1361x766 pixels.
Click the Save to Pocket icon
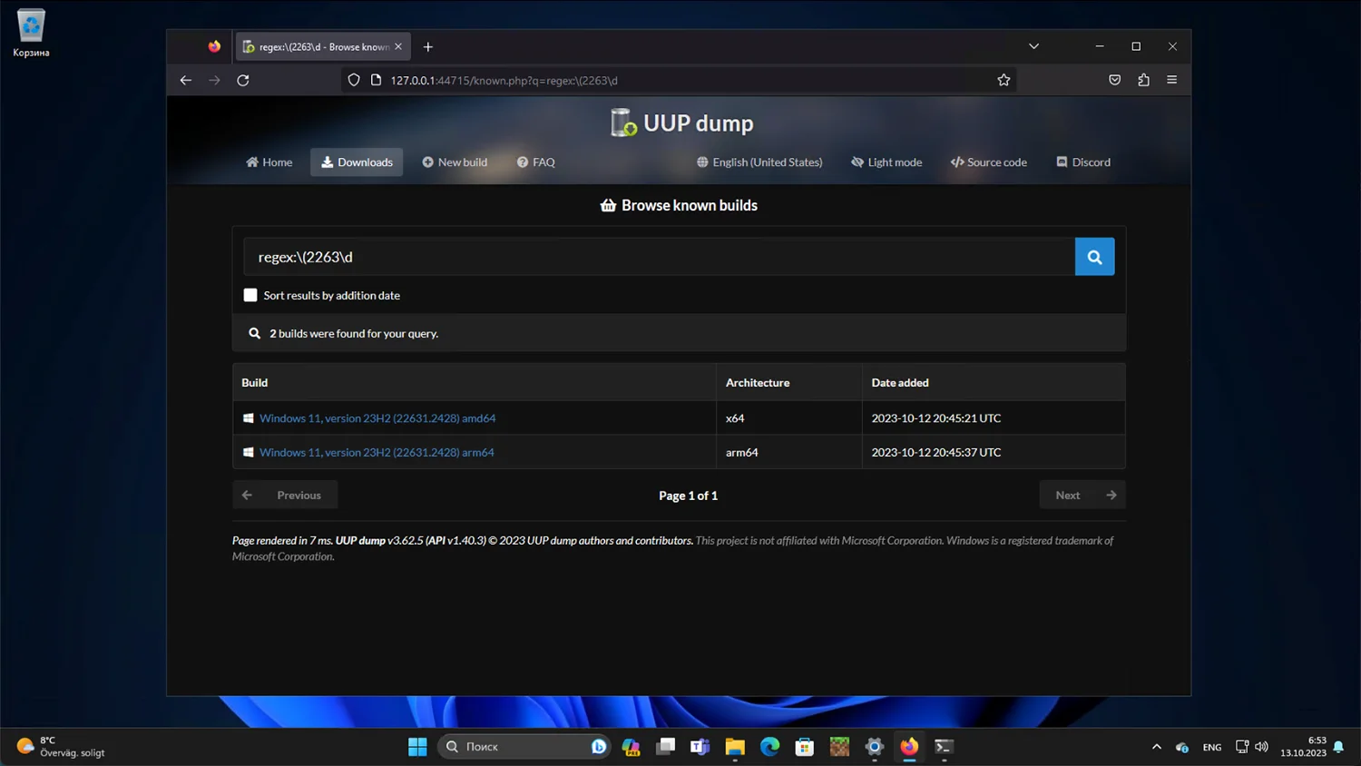(x=1114, y=80)
